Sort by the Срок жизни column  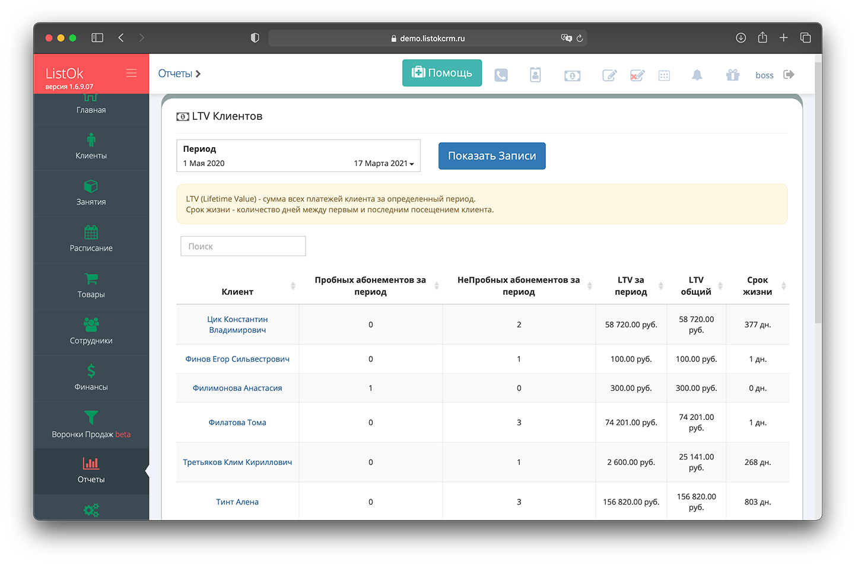pyautogui.click(x=758, y=286)
